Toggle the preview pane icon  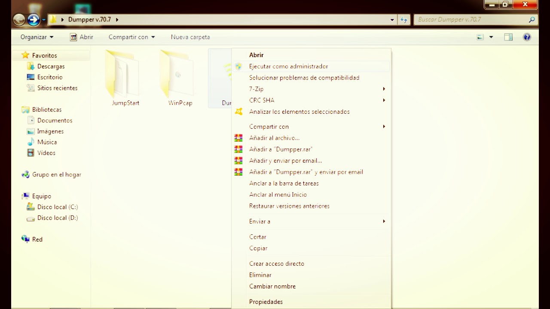(x=508, y=37)
